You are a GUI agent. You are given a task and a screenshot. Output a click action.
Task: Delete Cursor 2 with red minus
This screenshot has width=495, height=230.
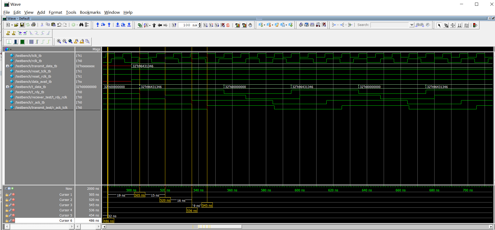point(13,200)
